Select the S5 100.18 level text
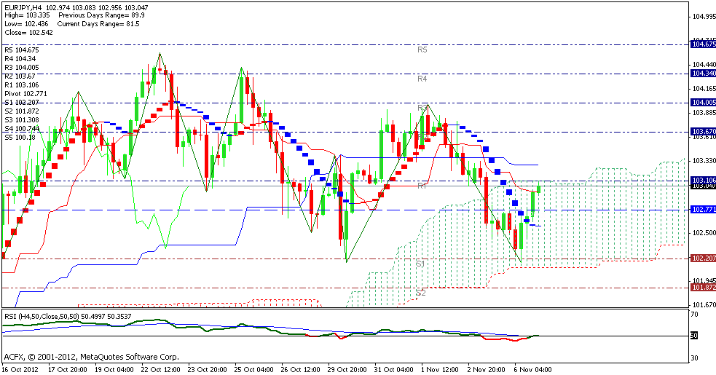Image resolution: width=716 pixels, height=375 pixels. click(x=21, y=137)
